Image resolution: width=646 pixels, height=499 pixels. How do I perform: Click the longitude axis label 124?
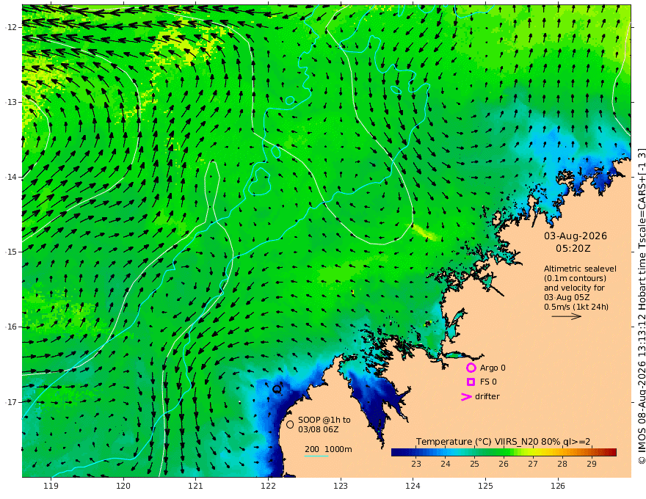pyautogui.click(x=413, y=486)
